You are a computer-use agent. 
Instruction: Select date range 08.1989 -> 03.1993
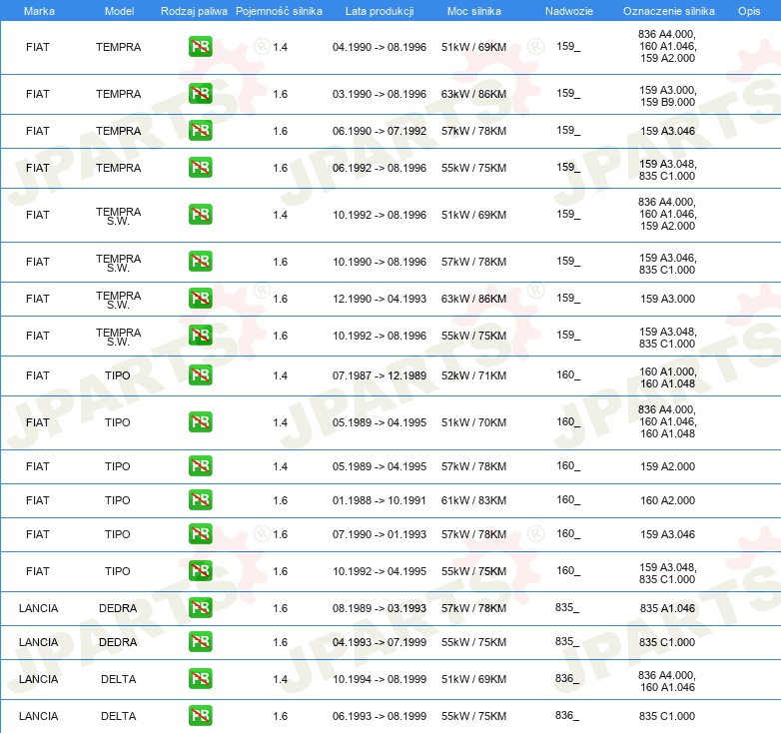(x=380, y=608)
